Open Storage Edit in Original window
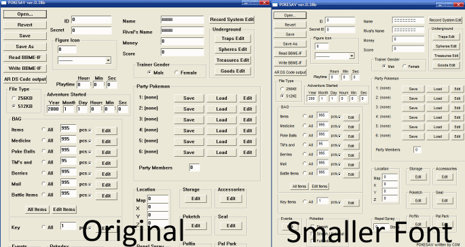This screenshot has height=247, width=465. click(x=196, y=199)
